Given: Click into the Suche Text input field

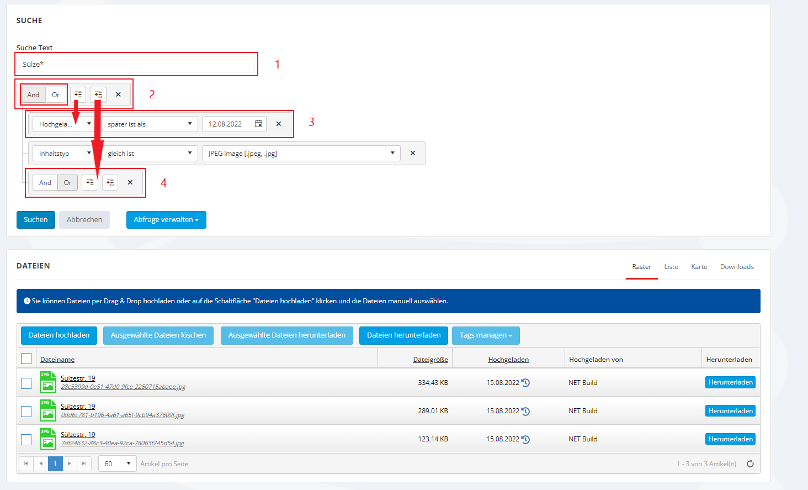Looking at the screenshot, I should pos(135,64).
